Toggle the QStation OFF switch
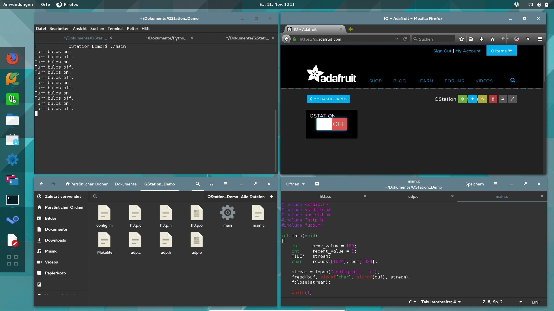Image resolution: width=554 pixels, height=311 pixels. coord(332,124)
